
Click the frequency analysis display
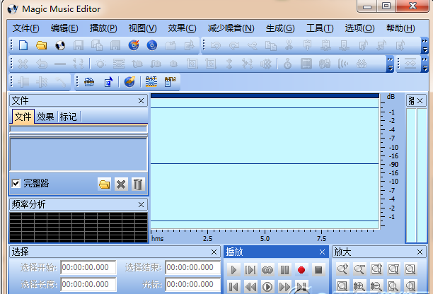(x=79, y=228)
